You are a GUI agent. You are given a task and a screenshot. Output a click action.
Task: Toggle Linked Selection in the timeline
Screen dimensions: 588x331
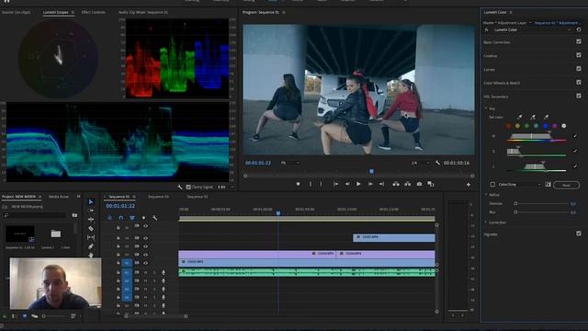click(x=132, y=218)
